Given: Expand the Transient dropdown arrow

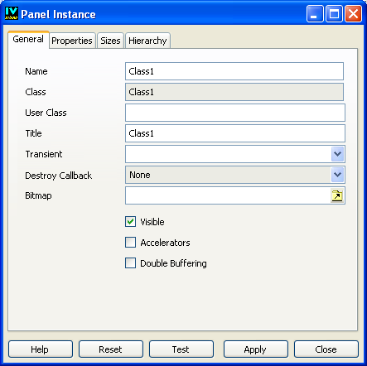Looking at the screenshot, I should 337,154.
